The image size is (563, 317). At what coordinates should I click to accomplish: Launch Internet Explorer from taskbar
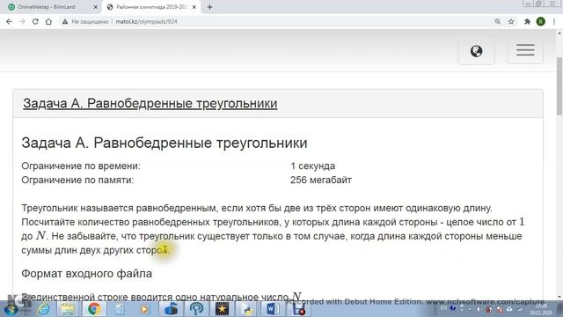(43, 309)
